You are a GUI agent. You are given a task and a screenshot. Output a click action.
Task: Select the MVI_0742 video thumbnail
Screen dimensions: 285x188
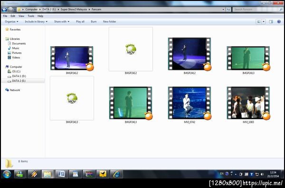coord(190,103)
